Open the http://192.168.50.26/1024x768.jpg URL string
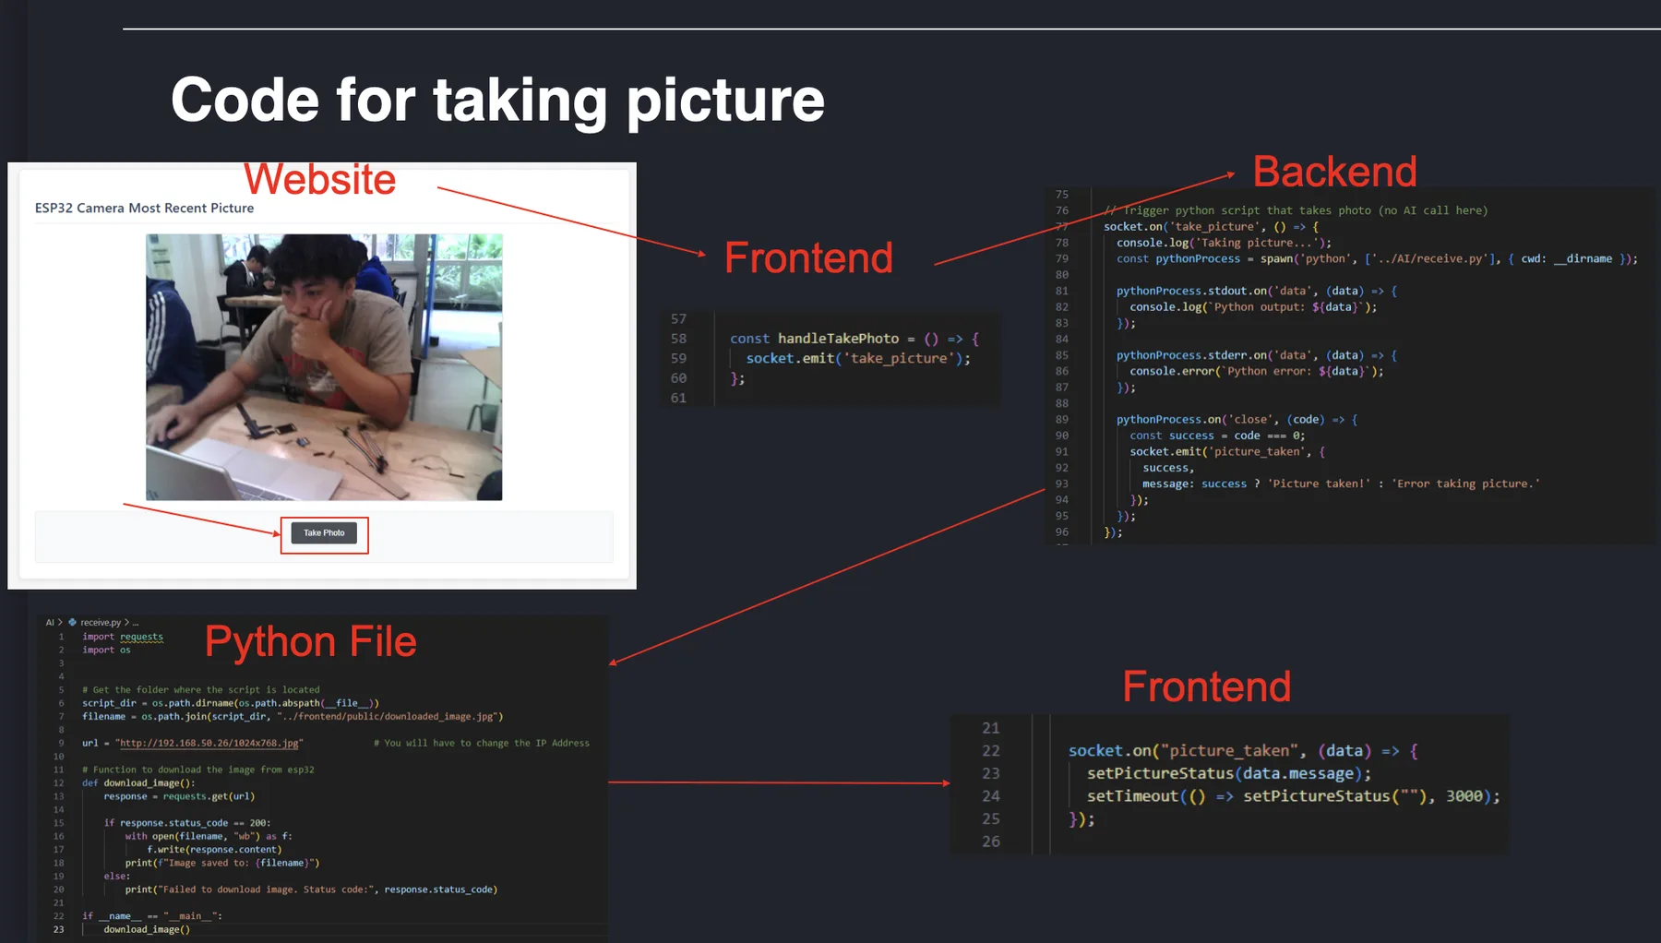Image resolution: width=1661 pixels, height=943 pixels. (x=209, y=743)
